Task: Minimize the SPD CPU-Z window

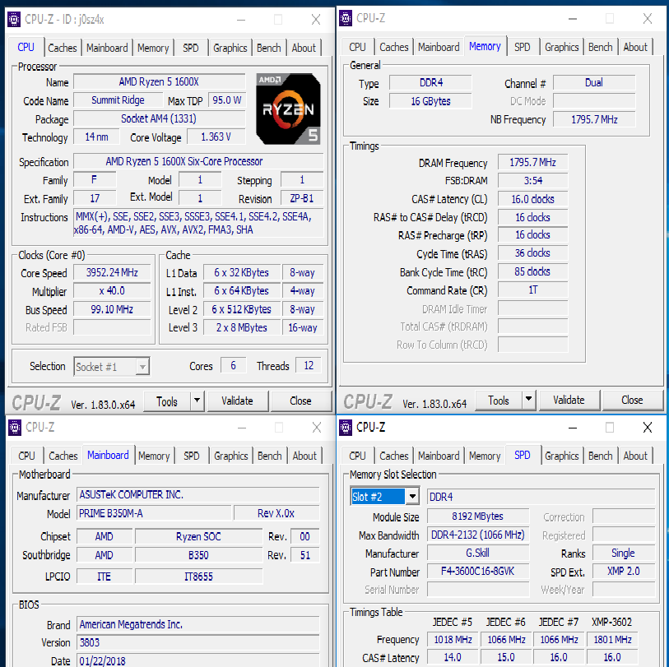Action: [573, 428]
